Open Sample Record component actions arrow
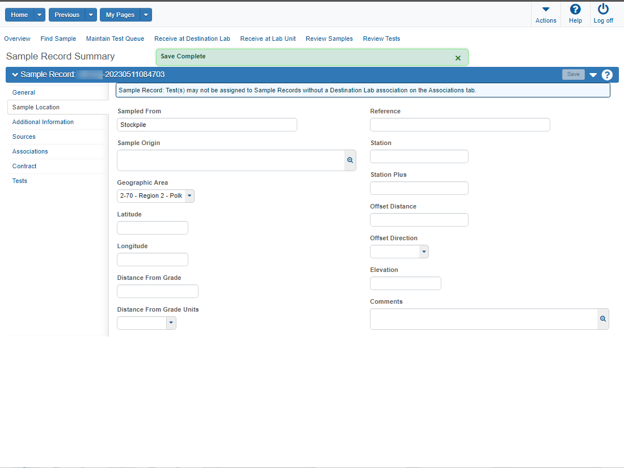The width and height of the screenshot is (624, 468). [x=593, y=75]
